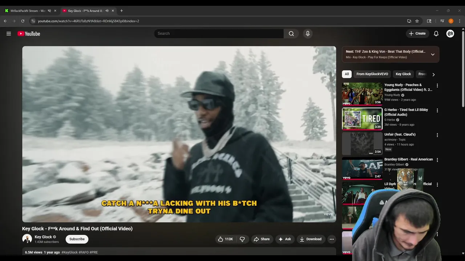The image size is (465, 261).
Task: Click the 6.5M views text
Action: tap(34, 252)
